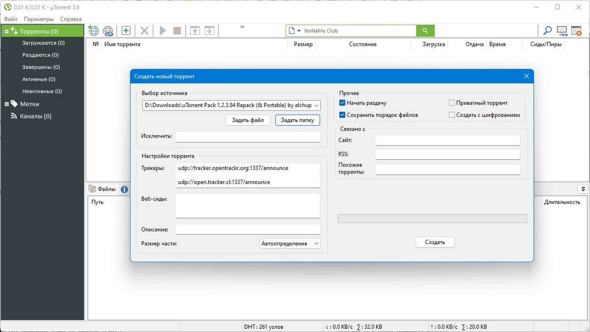Click the Похожие торренты input field

pyautogui.click(x=447, y=169)
